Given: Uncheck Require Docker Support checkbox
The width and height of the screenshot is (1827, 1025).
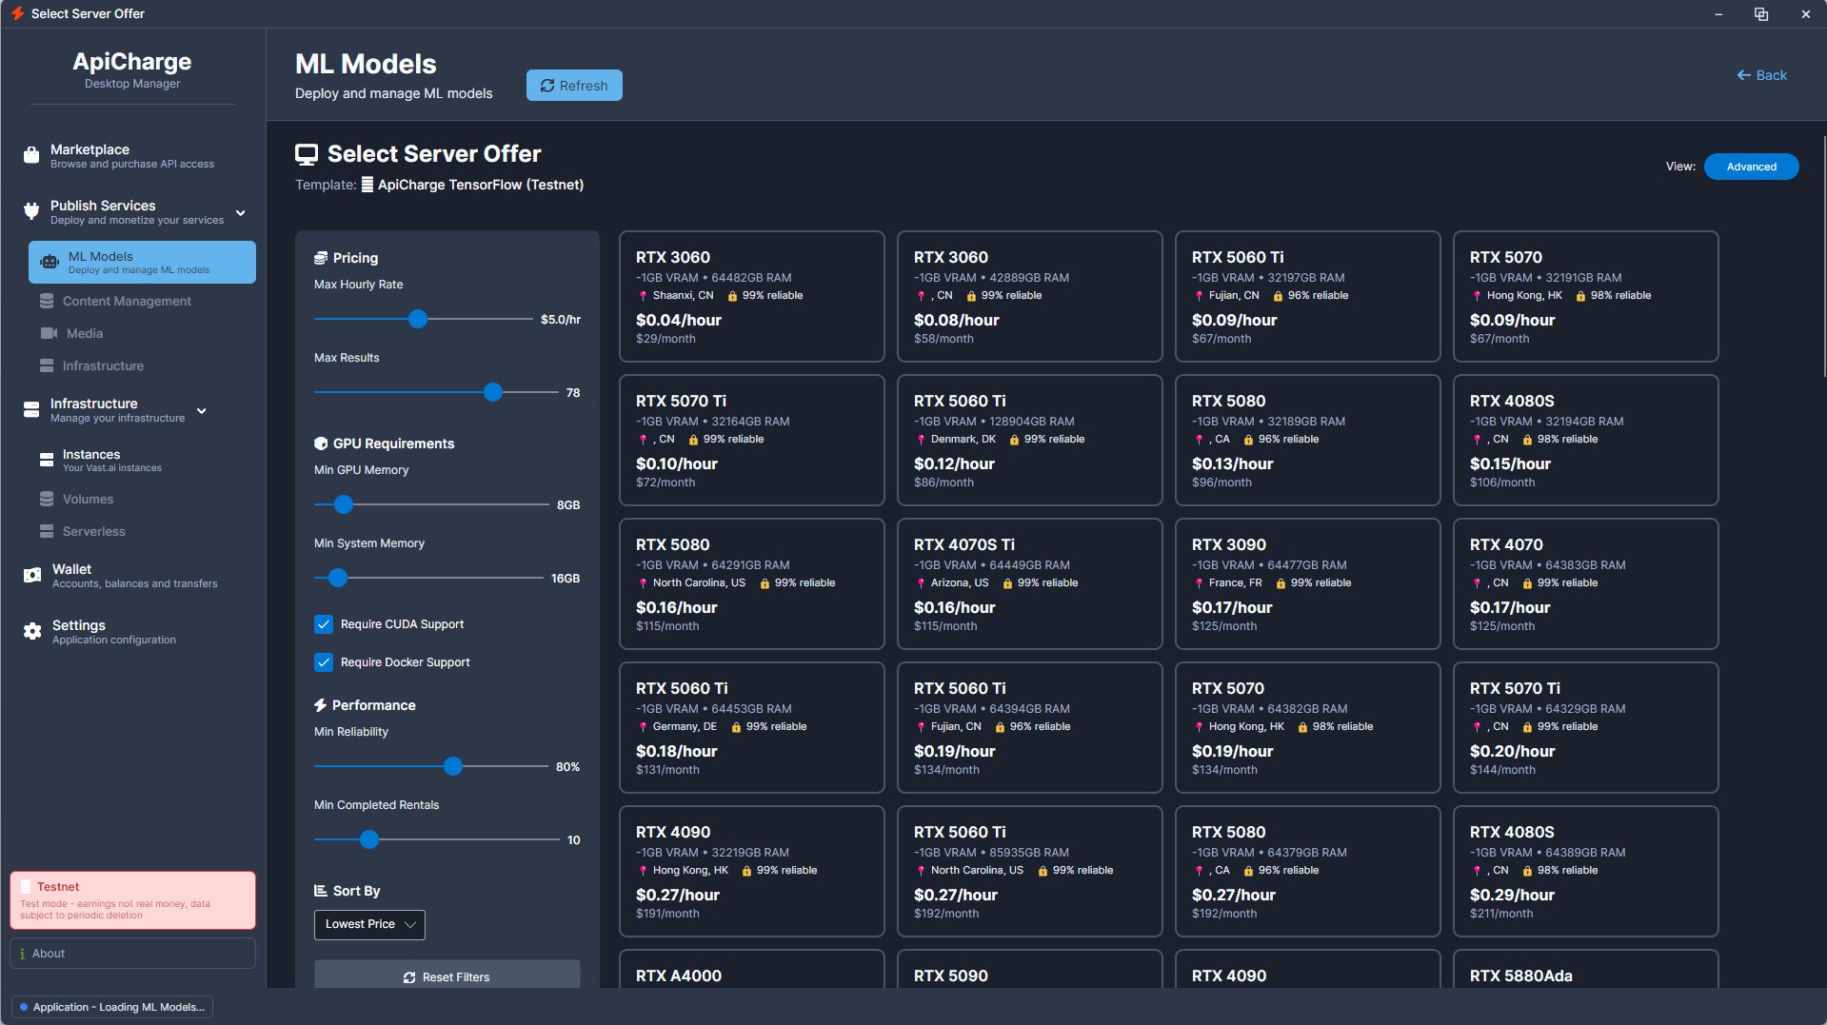Looking at the screenshot, I should coord(324,662).
